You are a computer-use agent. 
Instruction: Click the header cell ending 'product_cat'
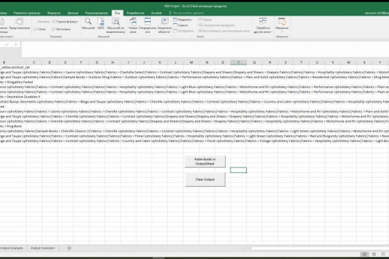13,67
